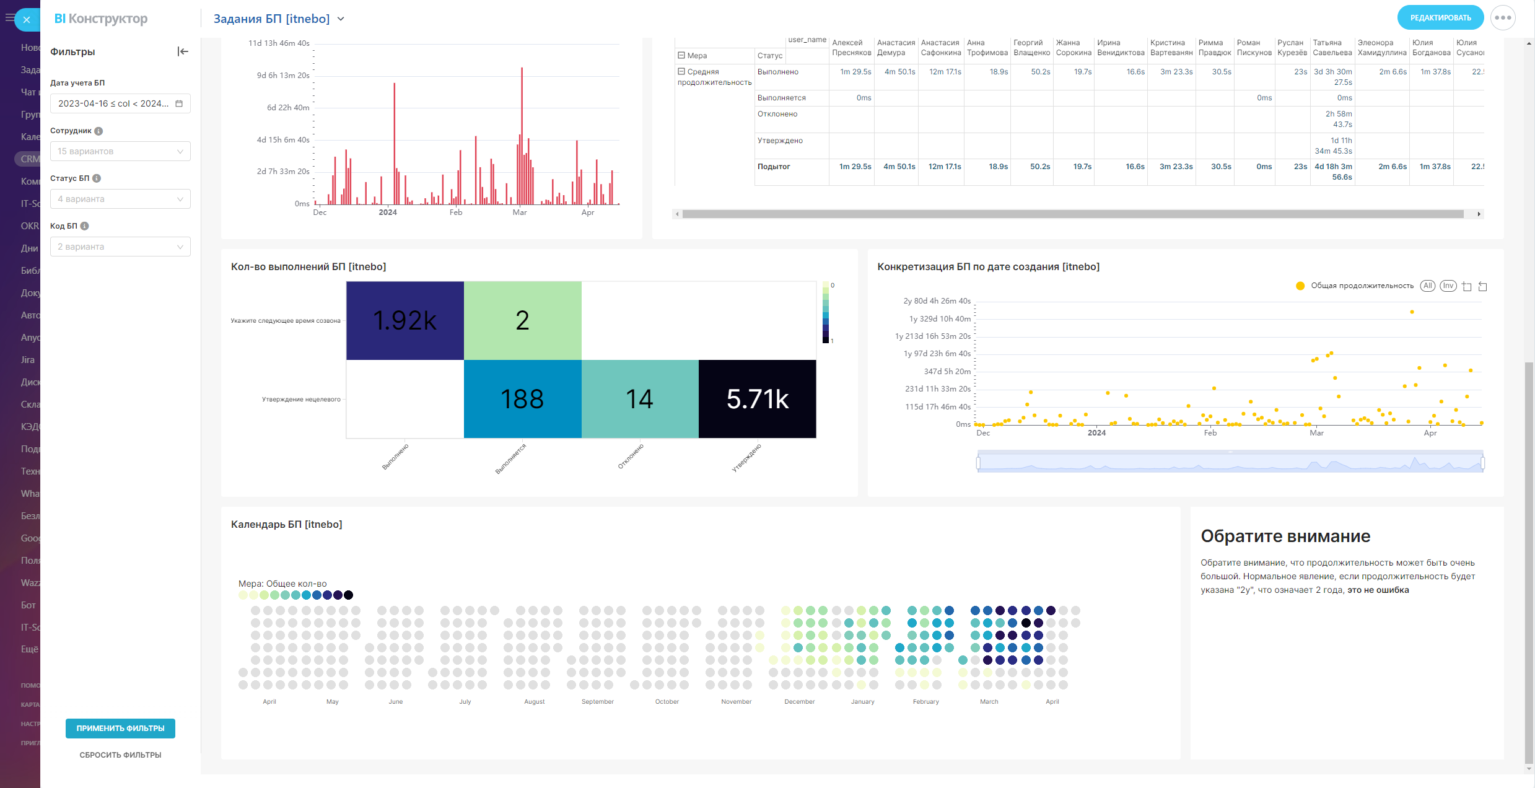Viewport: 1535px width, 788px height.
Task: Click info icon next to Статус БП
Action: pos(97,178)
